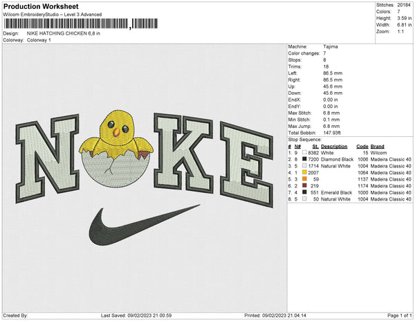The image size is (415, 321).
Task: Click the St. column header
Action: point(315,147)
